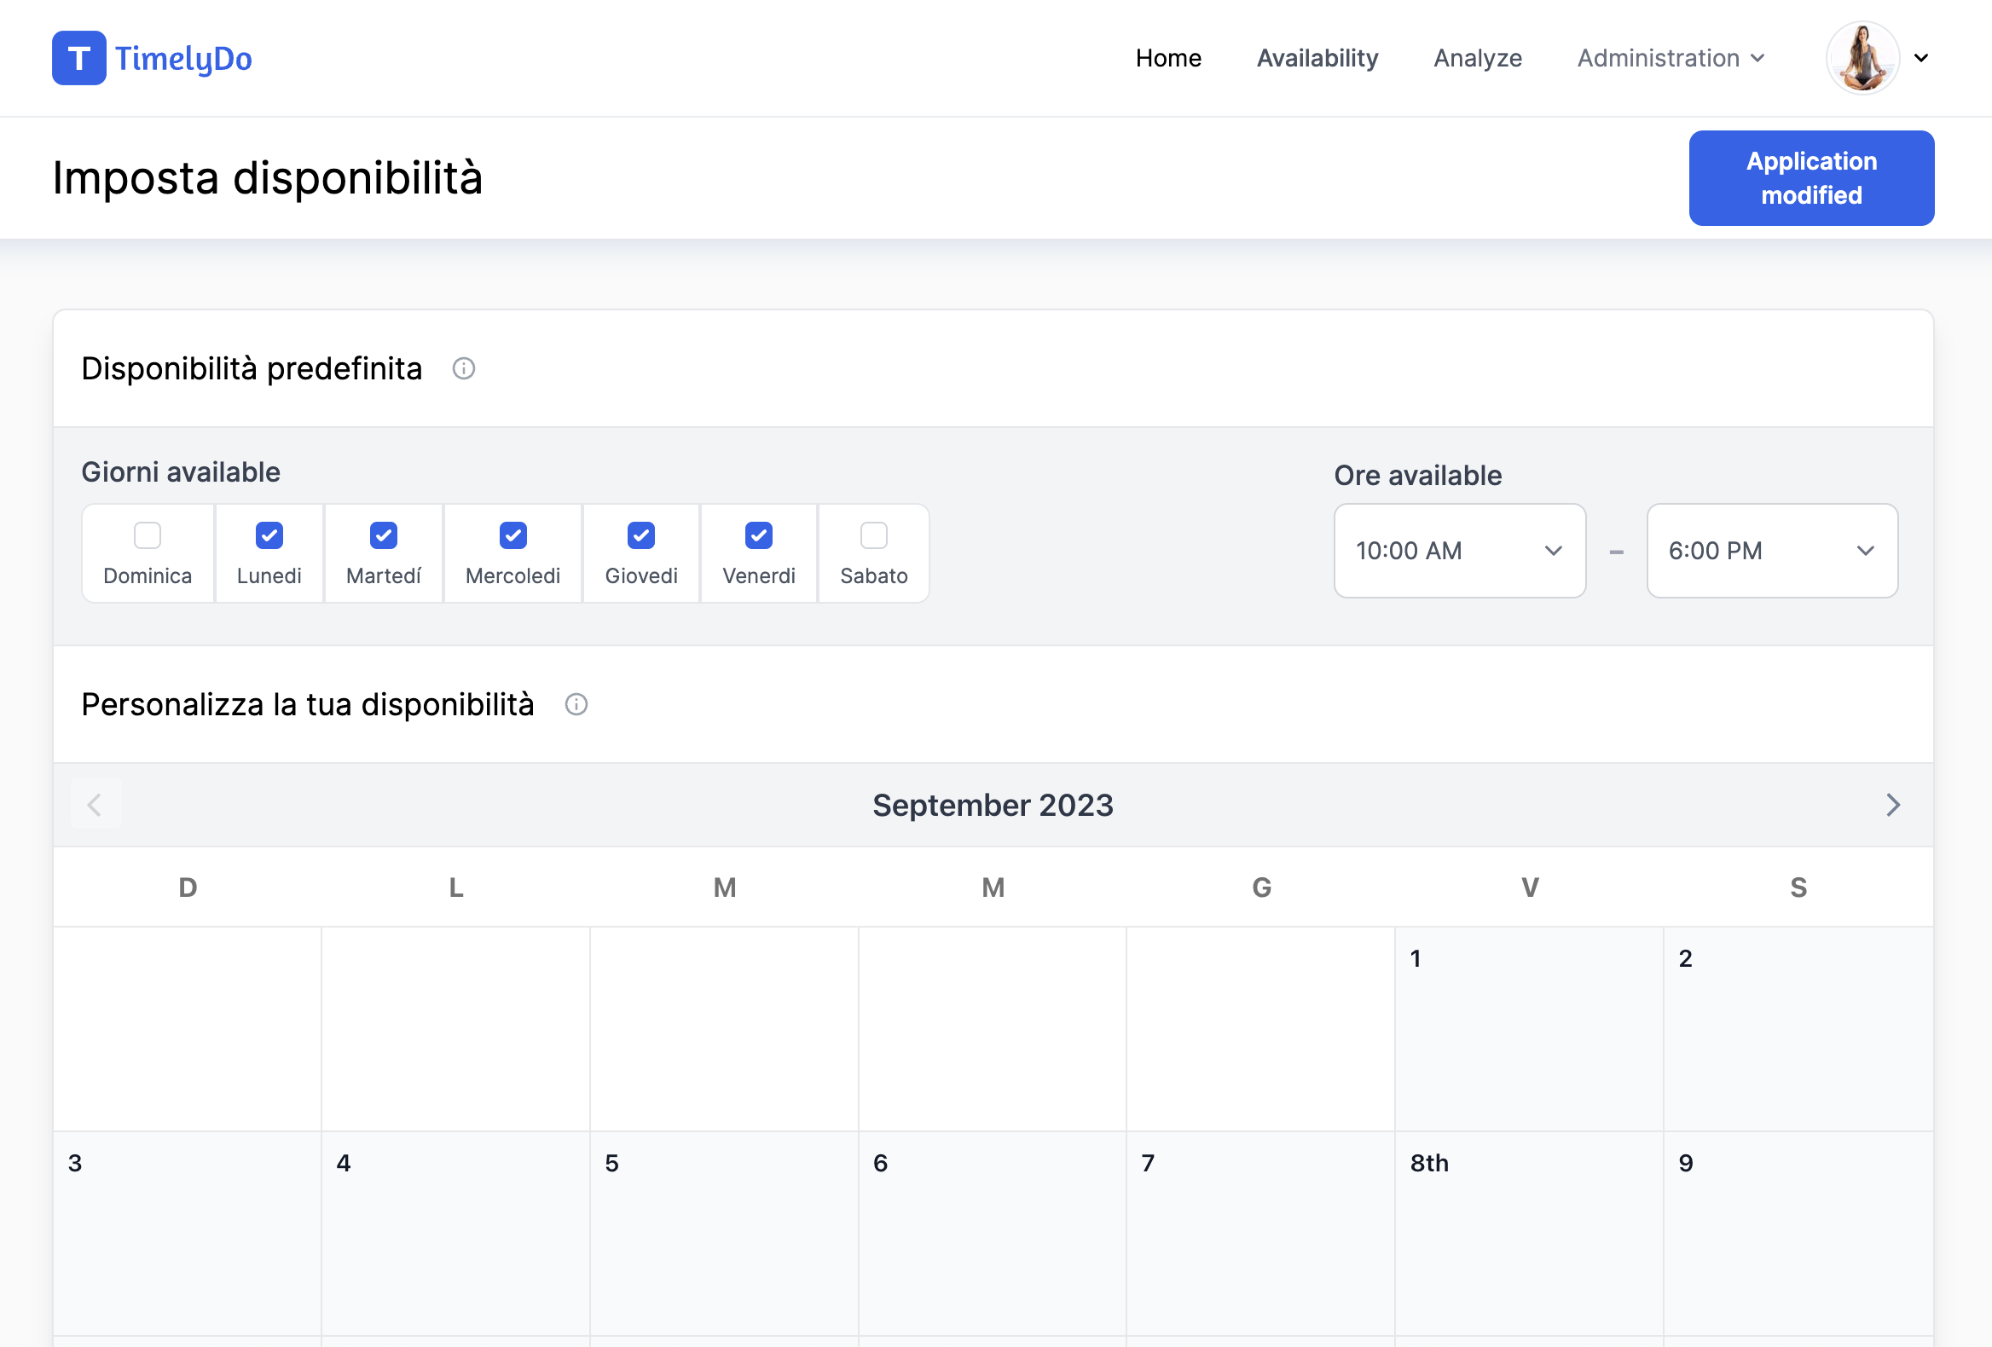Click the TimelyDo logo icon

coord(78,58)
